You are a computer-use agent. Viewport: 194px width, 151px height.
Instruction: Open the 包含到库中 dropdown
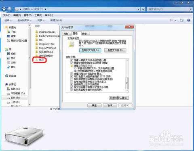point(24,20)
